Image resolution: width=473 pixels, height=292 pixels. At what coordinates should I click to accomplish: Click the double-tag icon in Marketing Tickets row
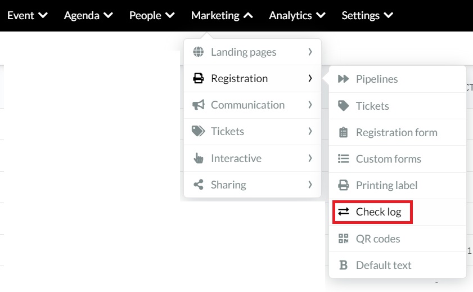[198, 131]
